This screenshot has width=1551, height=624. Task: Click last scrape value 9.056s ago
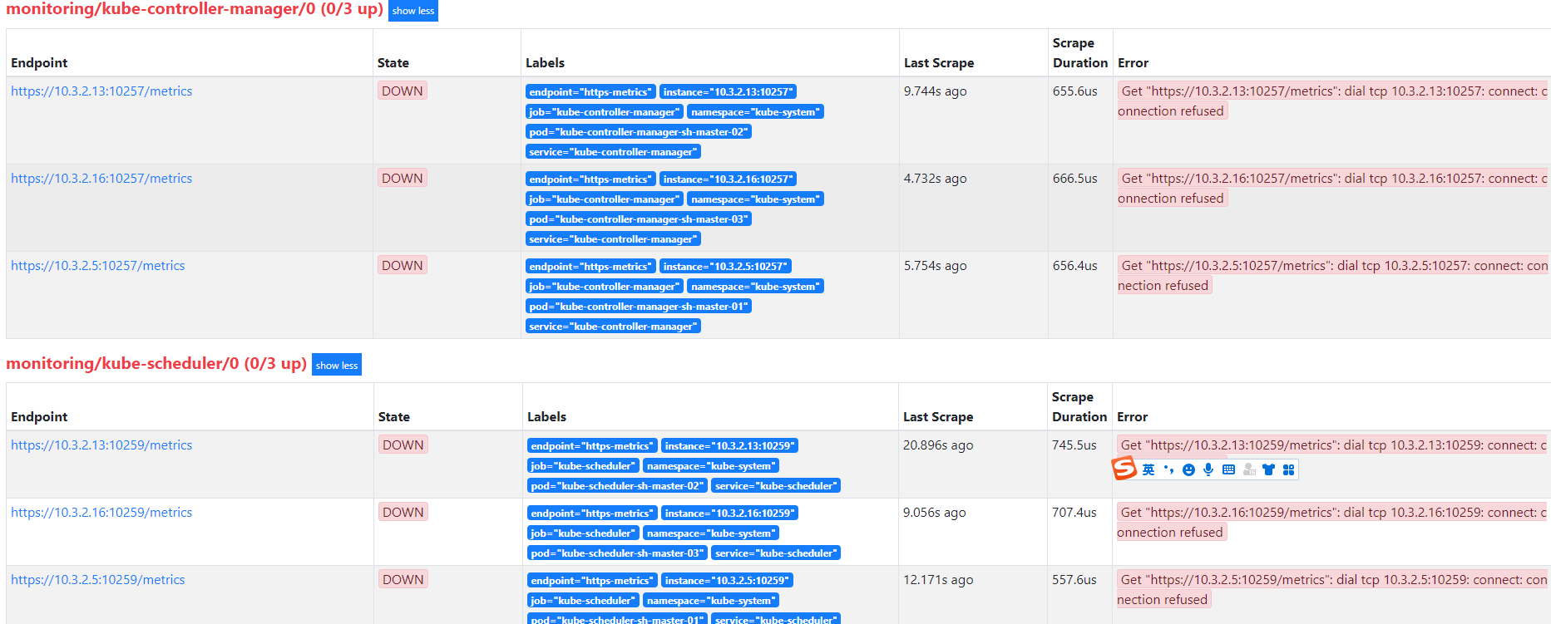(935, 513)
